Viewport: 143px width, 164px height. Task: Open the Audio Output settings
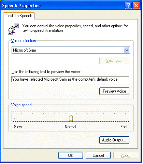(x=114, y=140)
